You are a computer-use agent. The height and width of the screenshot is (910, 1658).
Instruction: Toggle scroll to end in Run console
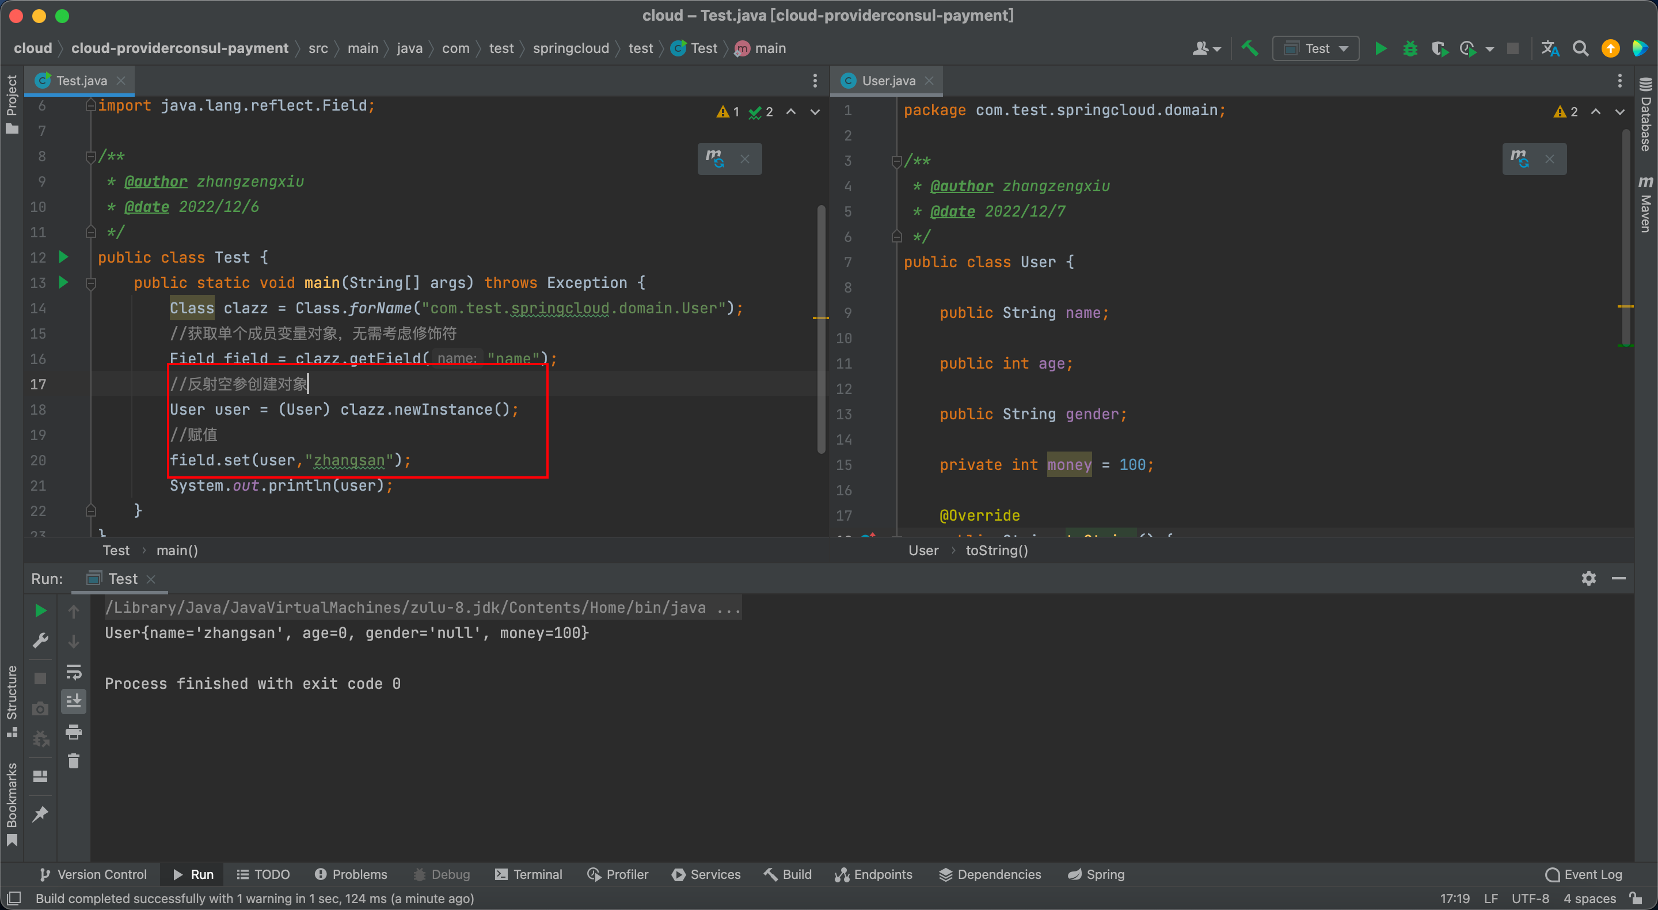coord(74,702)
